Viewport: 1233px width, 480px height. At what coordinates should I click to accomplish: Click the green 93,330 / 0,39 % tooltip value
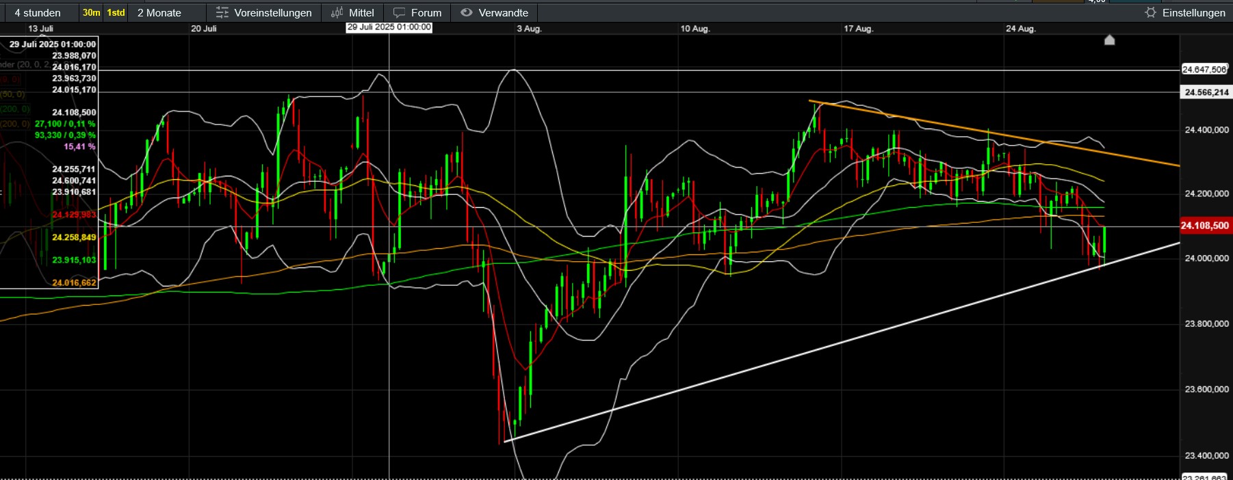(65, 135)
